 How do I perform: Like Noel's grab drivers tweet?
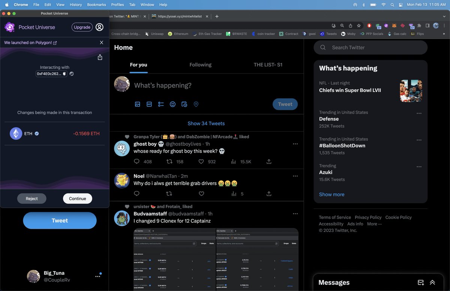click(x=201, y=194)
